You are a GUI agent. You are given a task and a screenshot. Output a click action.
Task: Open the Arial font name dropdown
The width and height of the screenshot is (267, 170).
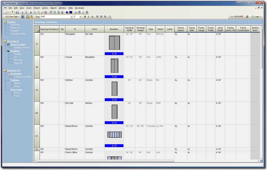point(71,17)
